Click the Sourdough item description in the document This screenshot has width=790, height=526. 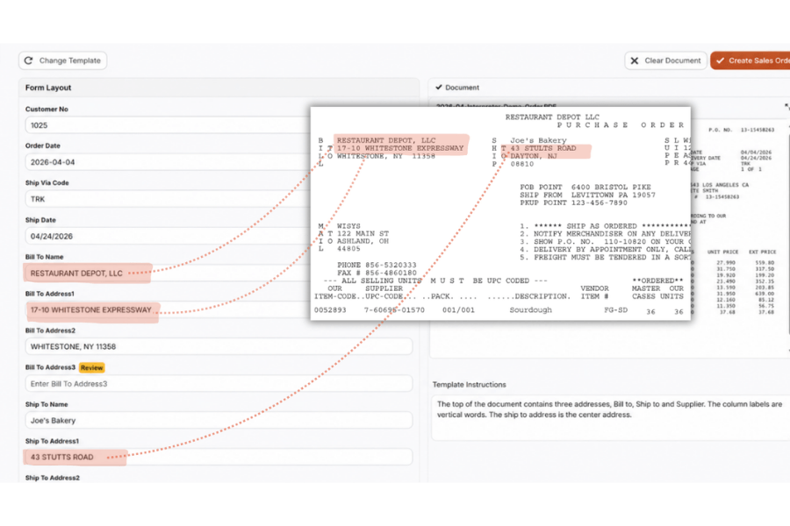pyautogui.click(x=530, y=310)
